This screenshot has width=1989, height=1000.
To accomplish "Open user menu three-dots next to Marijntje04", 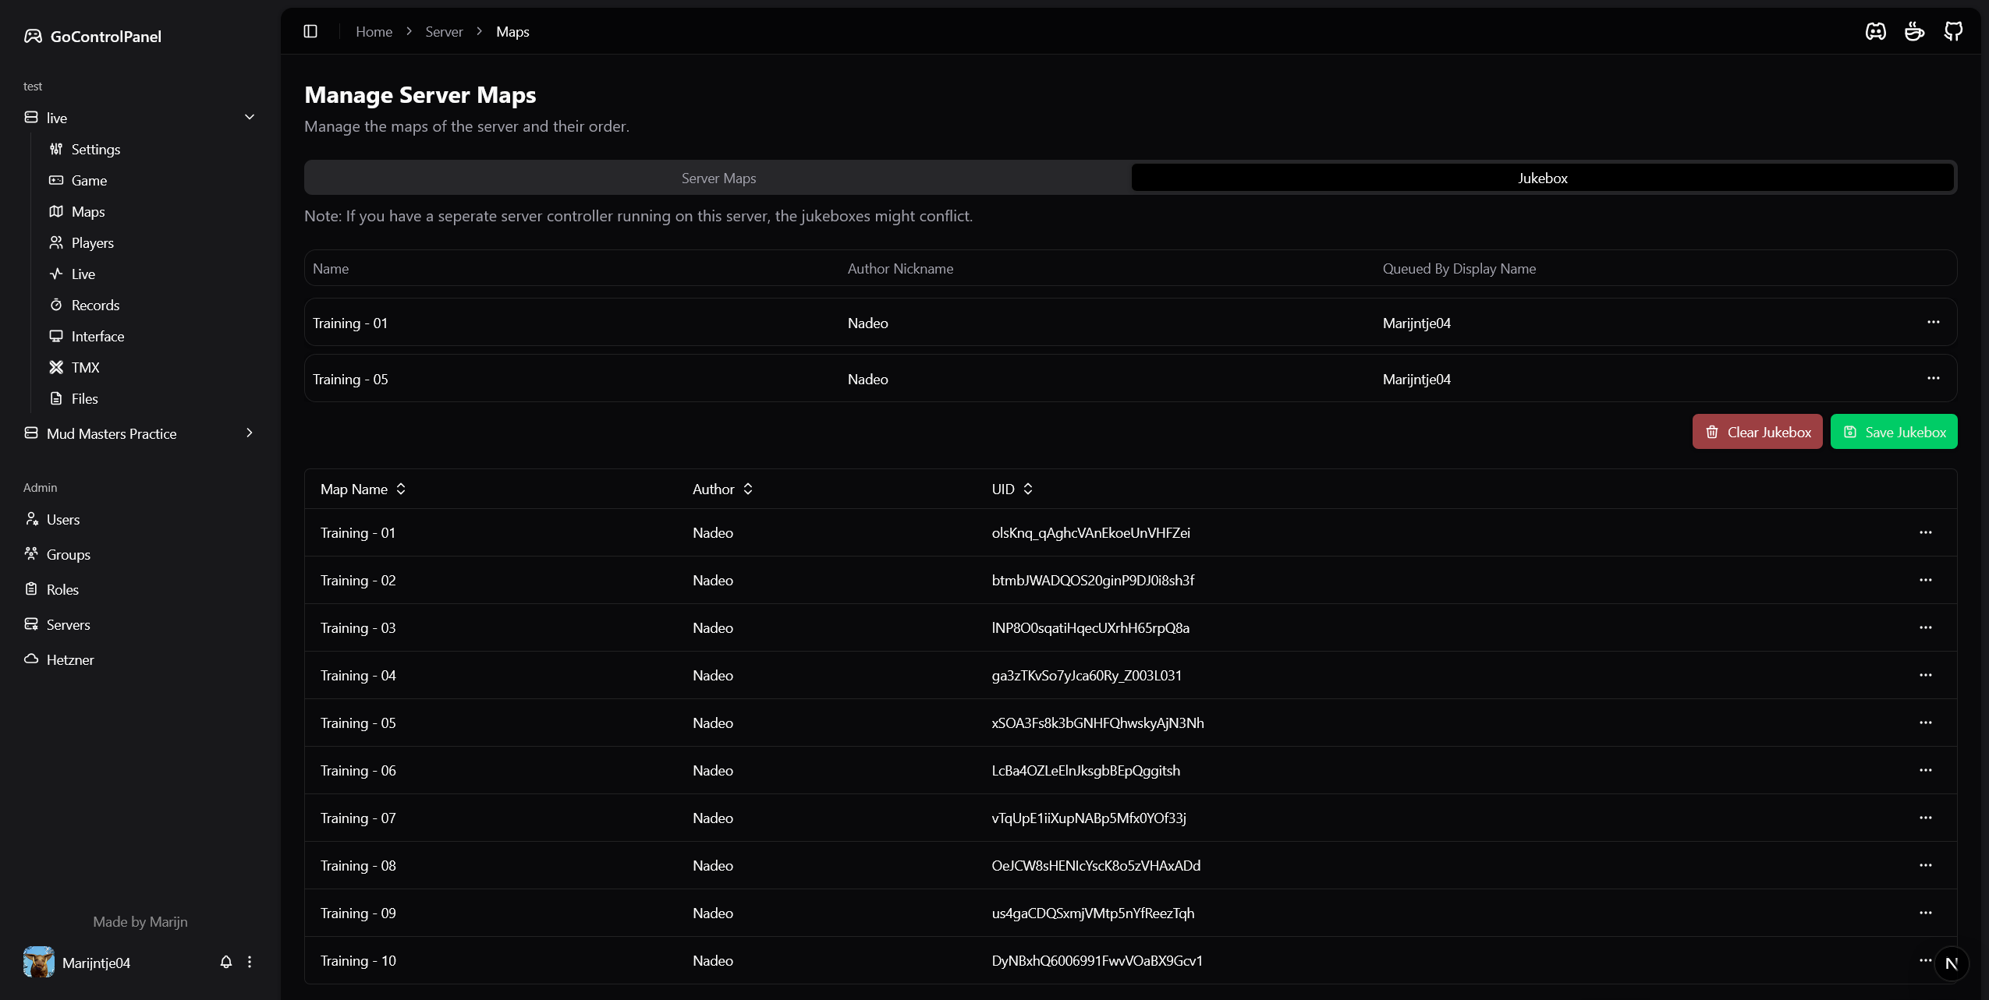I will (250, 962).
